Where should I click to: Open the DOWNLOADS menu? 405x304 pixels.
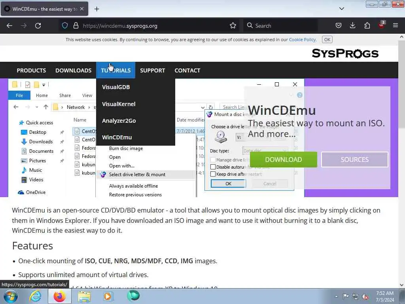[73, 70]
